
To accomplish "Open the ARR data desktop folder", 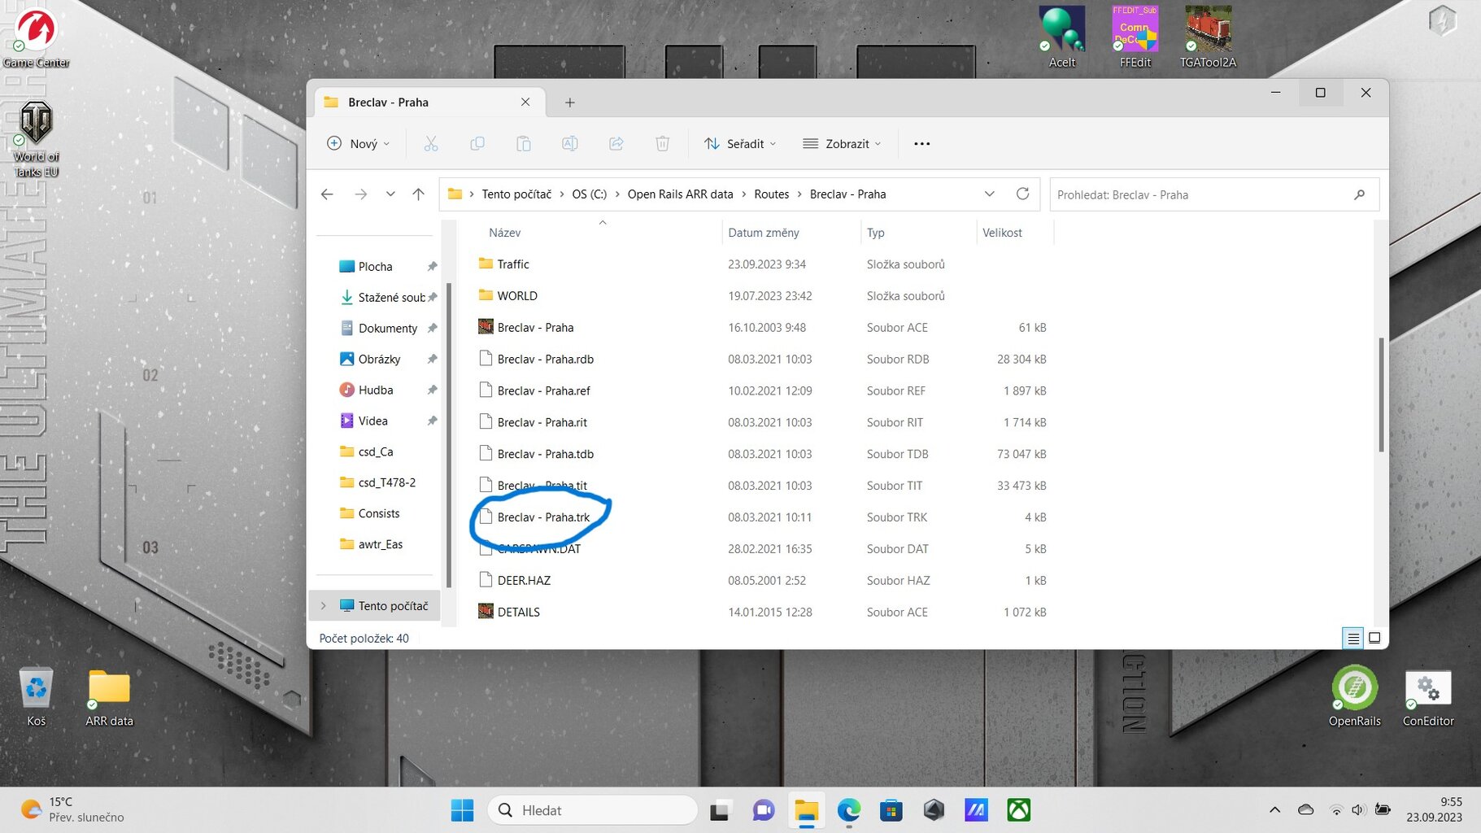I will coord(109,696).
